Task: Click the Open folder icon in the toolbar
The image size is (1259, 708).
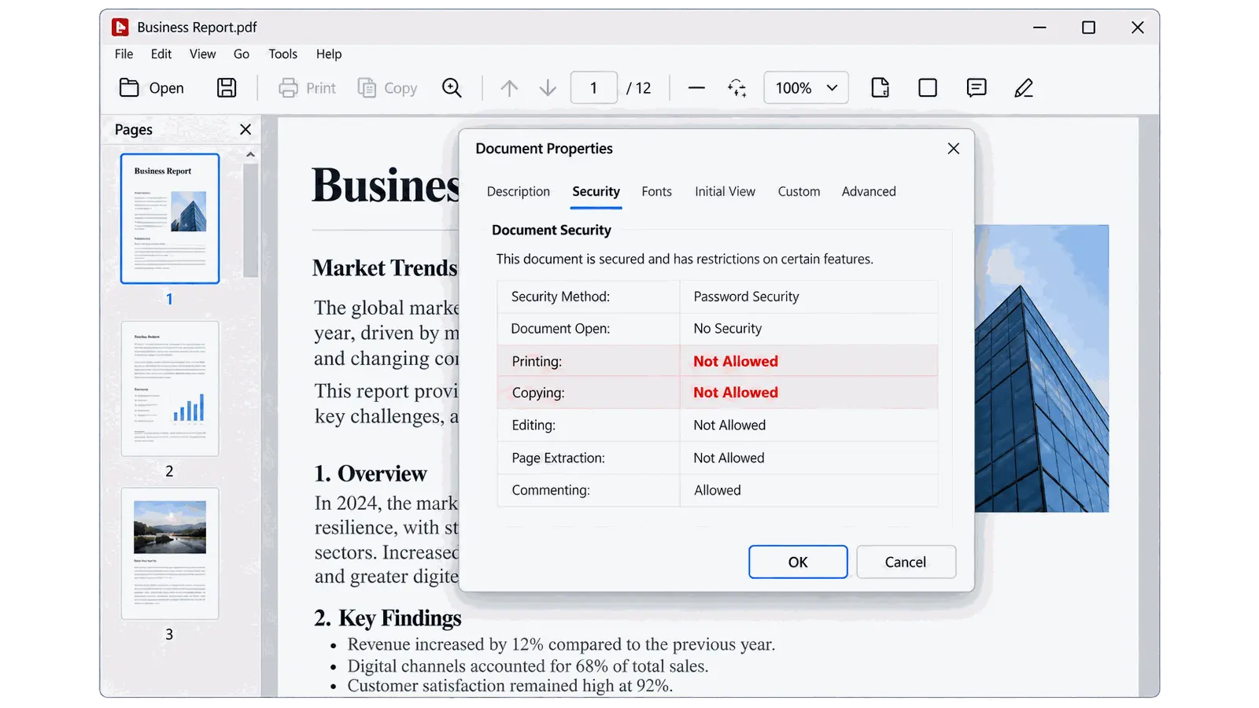Action: pos(129,87)
